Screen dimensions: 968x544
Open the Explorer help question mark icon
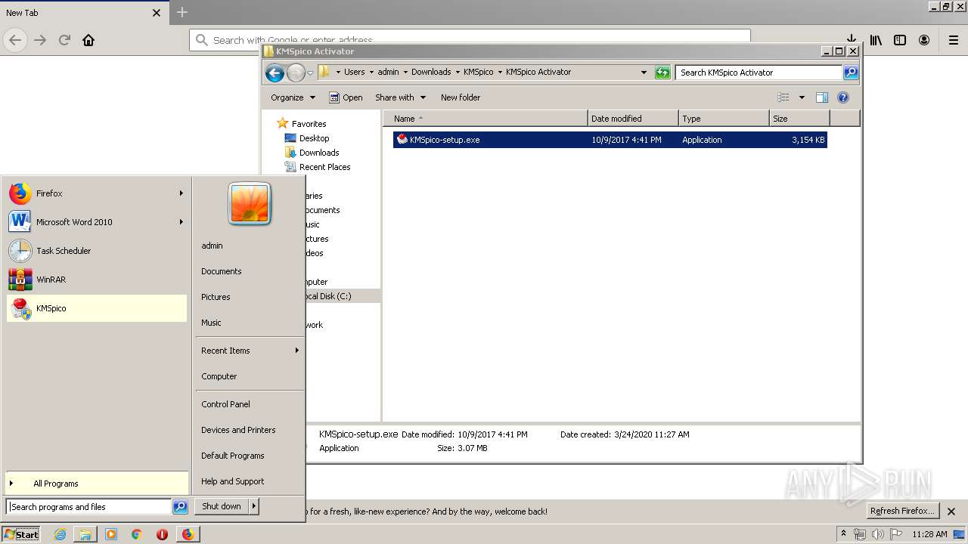click(843, 97)
